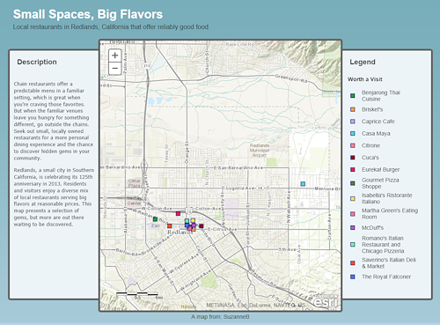
Task: Click the "A map from: SuzanneB" credit
Action: tap(220, 317)
